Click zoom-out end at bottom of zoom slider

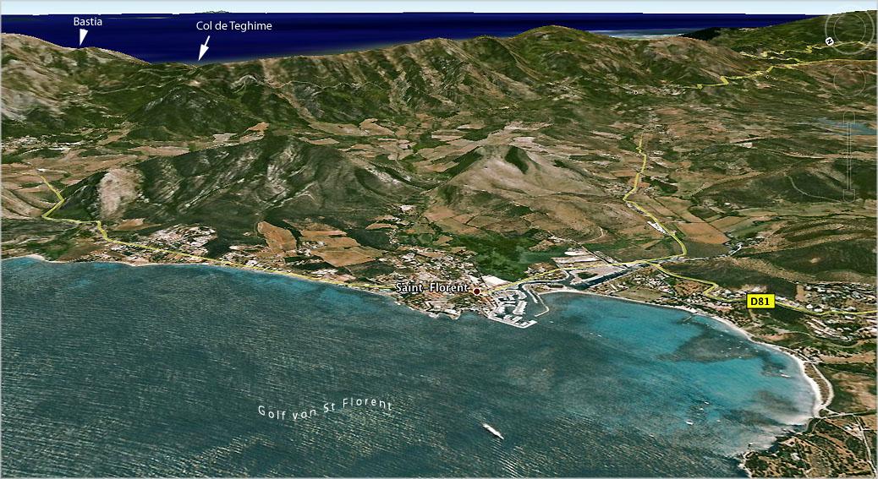849,196
